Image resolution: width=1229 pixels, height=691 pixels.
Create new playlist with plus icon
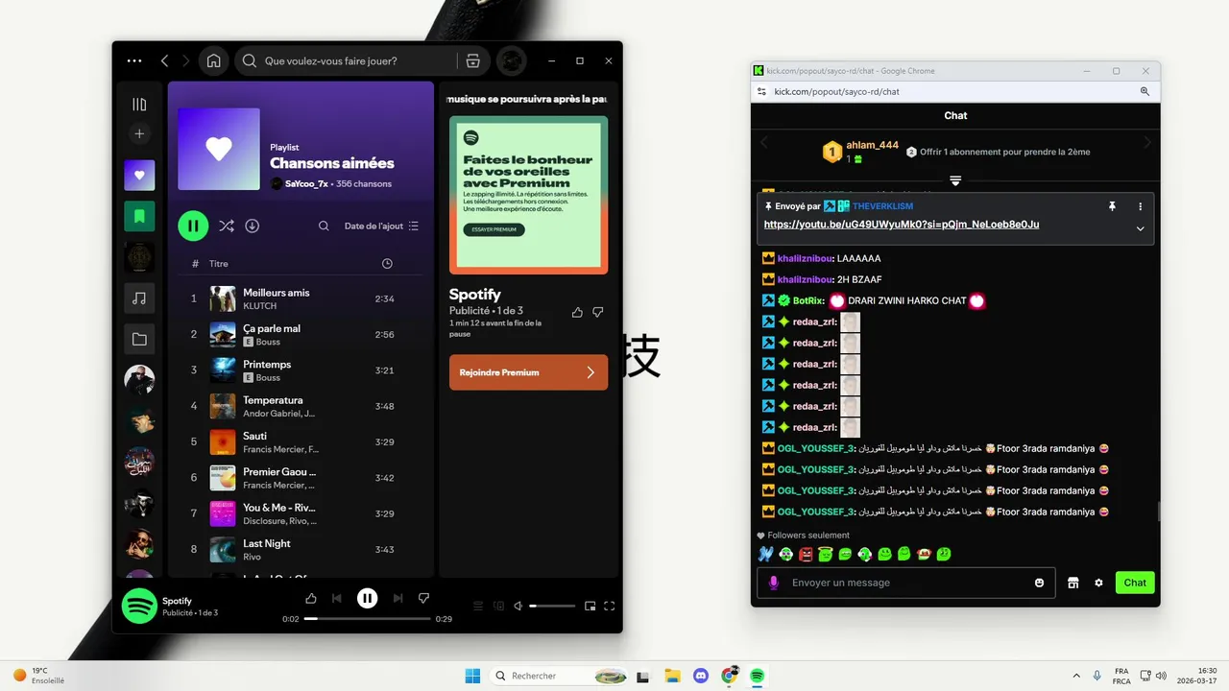point(139,134)
